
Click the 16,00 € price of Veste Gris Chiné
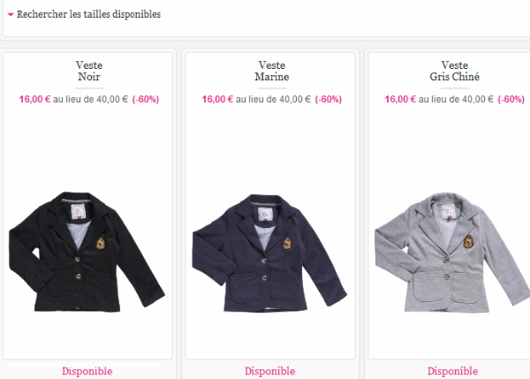pos(400,100)
